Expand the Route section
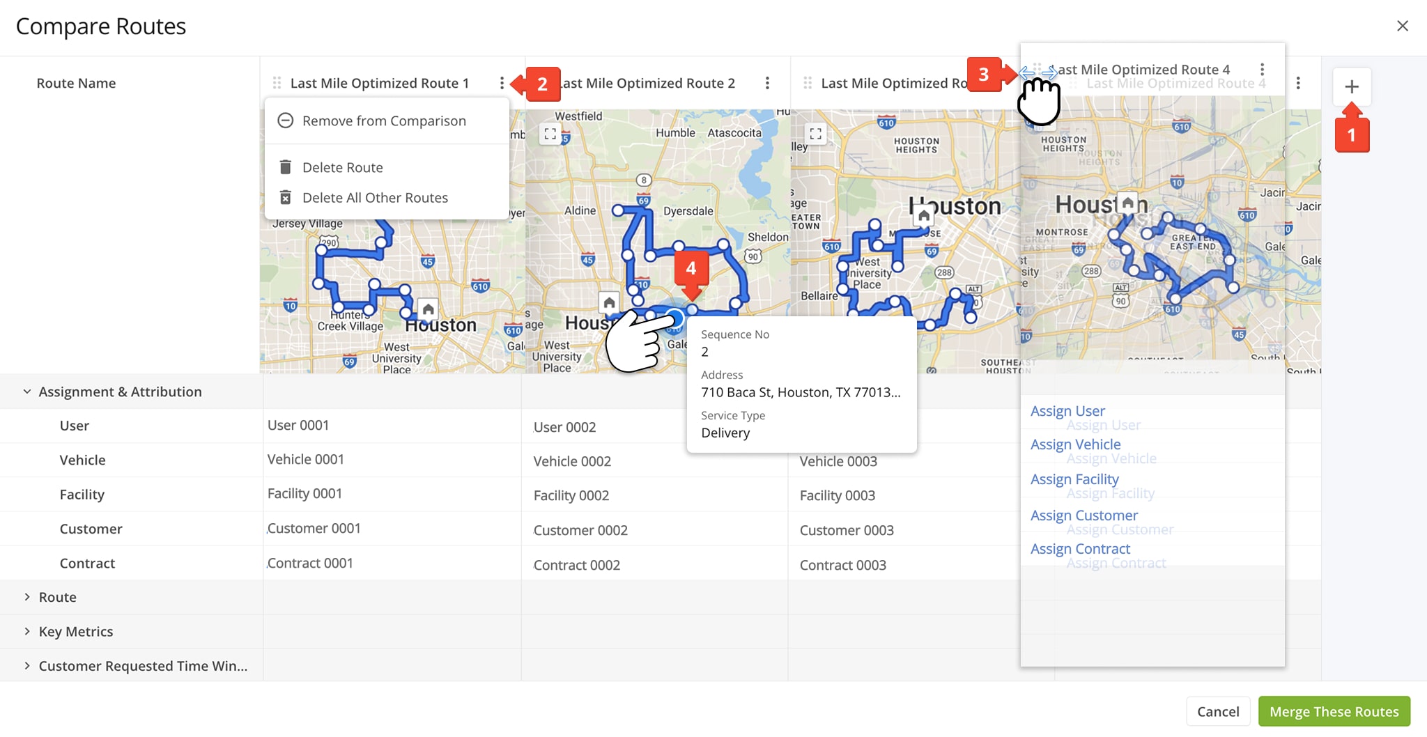 (28, 596)
